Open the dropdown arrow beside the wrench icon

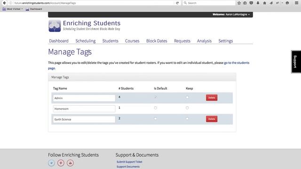tap(282, 3)
